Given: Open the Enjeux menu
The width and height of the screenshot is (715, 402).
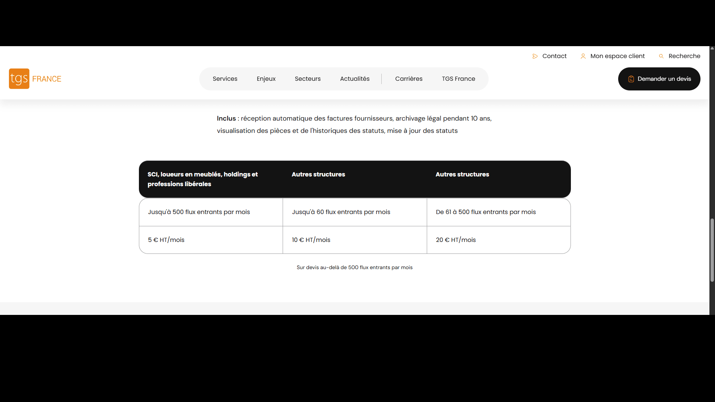Looking at the screenshot, I should (x=266, y=79).
